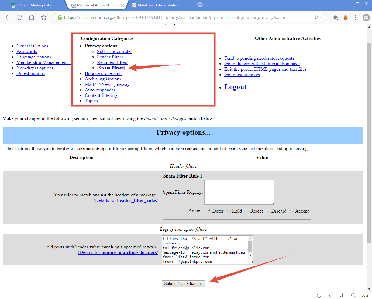Close the second Mylistmail Administration tab
The height and width of the screenshot is (299, 372).
(122, 5)
